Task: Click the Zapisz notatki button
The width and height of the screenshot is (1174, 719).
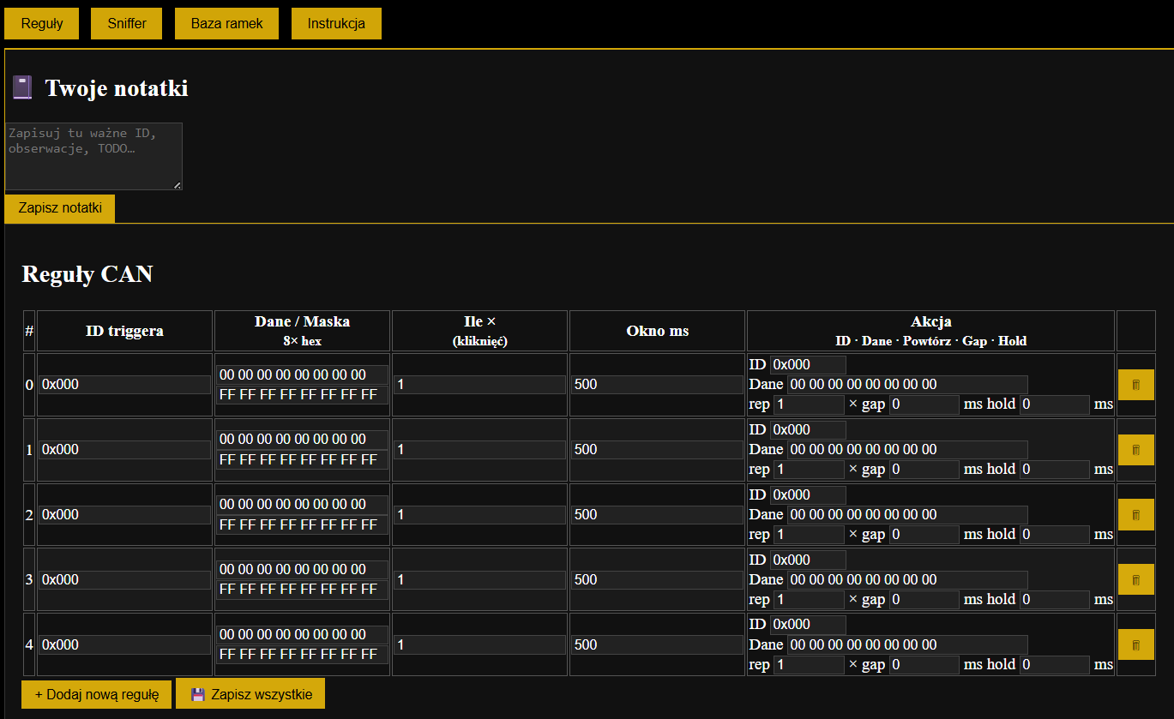Action: pyautogui.click(x=60, y=208)
